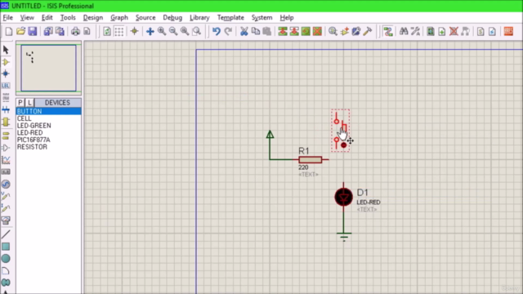Create a new design file
The width and height of the screenshot is (523, 294).
tap(9, 31)
